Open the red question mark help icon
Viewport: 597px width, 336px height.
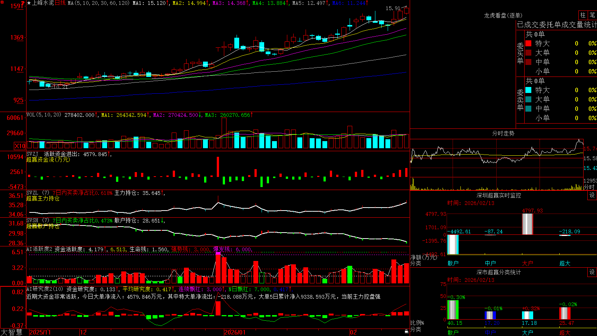(23, 3)
